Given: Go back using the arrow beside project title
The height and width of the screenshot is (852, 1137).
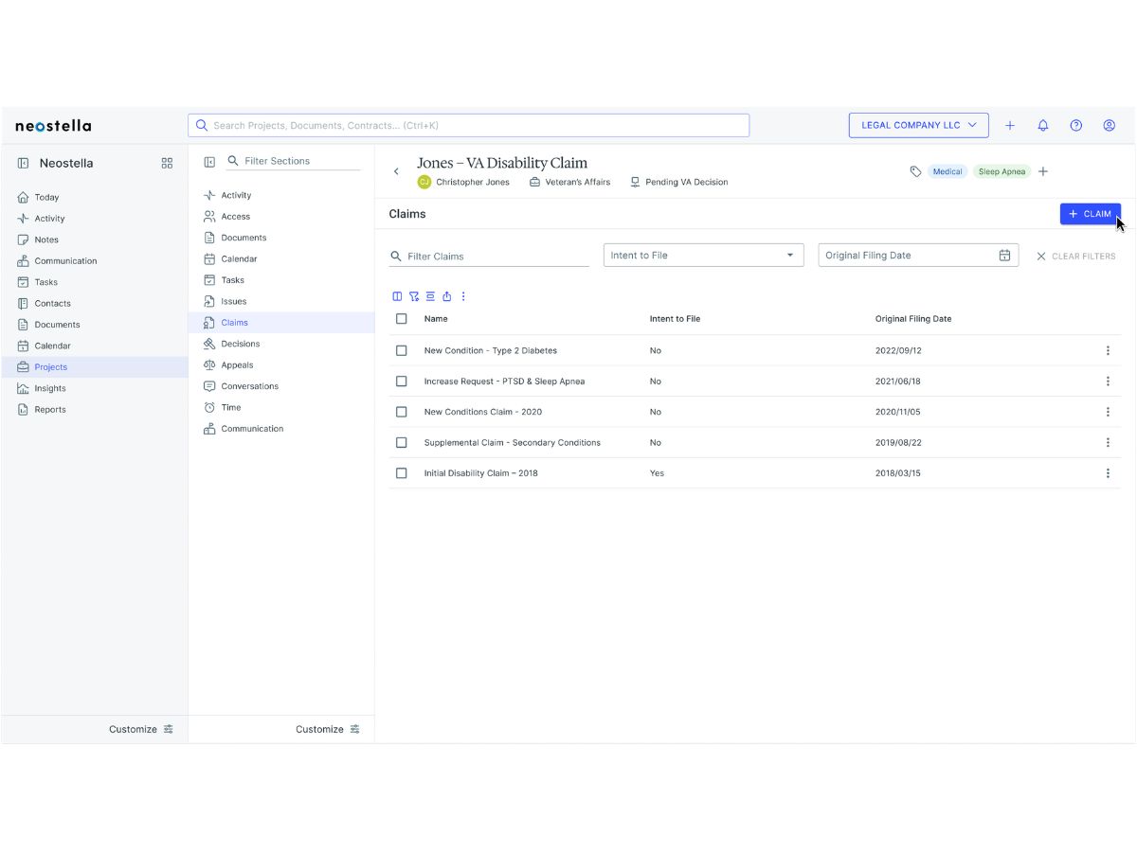Looking at the screenshot, I should click(396, 171).
